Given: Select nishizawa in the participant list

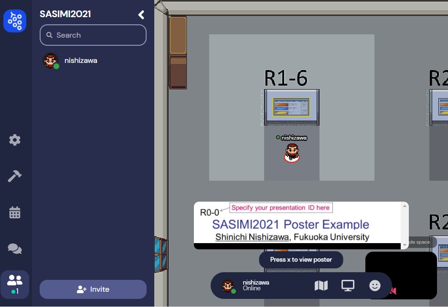Looking at the screenshot, I should (x=93, y=61).
